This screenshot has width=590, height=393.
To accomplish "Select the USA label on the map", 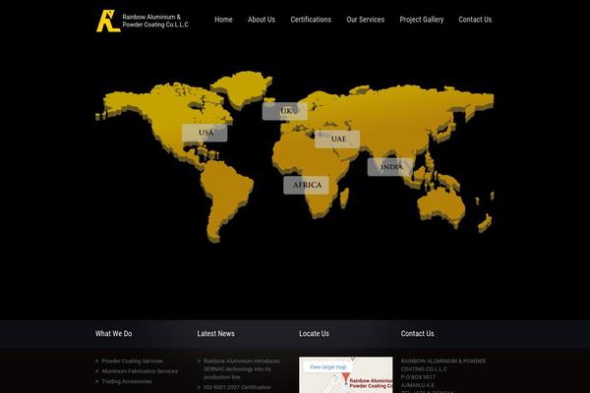I will (x=205, y=133).
